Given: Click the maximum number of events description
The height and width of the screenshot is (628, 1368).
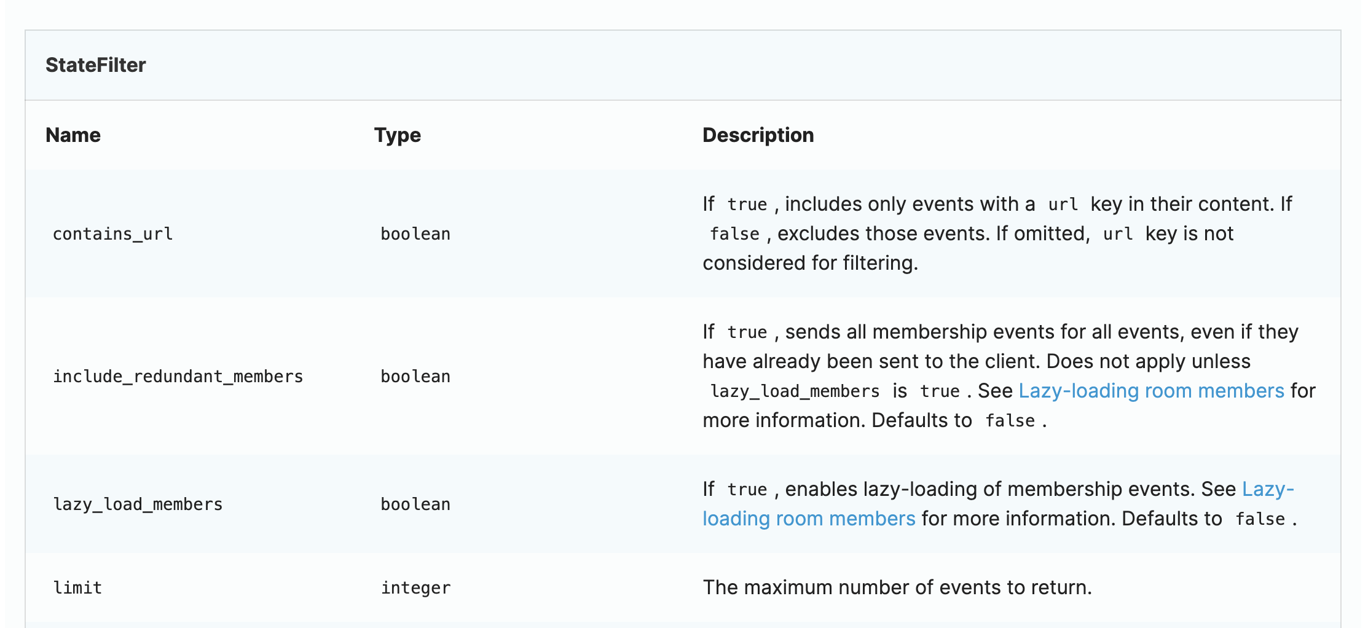Looking at the screenshot, I should pyautogui.click(x=897, y=587).
